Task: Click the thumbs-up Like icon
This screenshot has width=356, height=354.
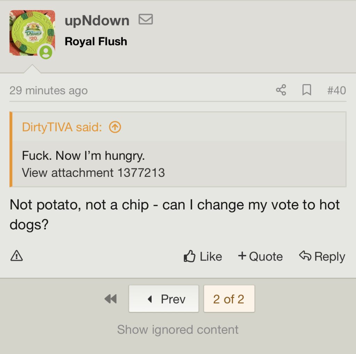Action: (189, 256)
